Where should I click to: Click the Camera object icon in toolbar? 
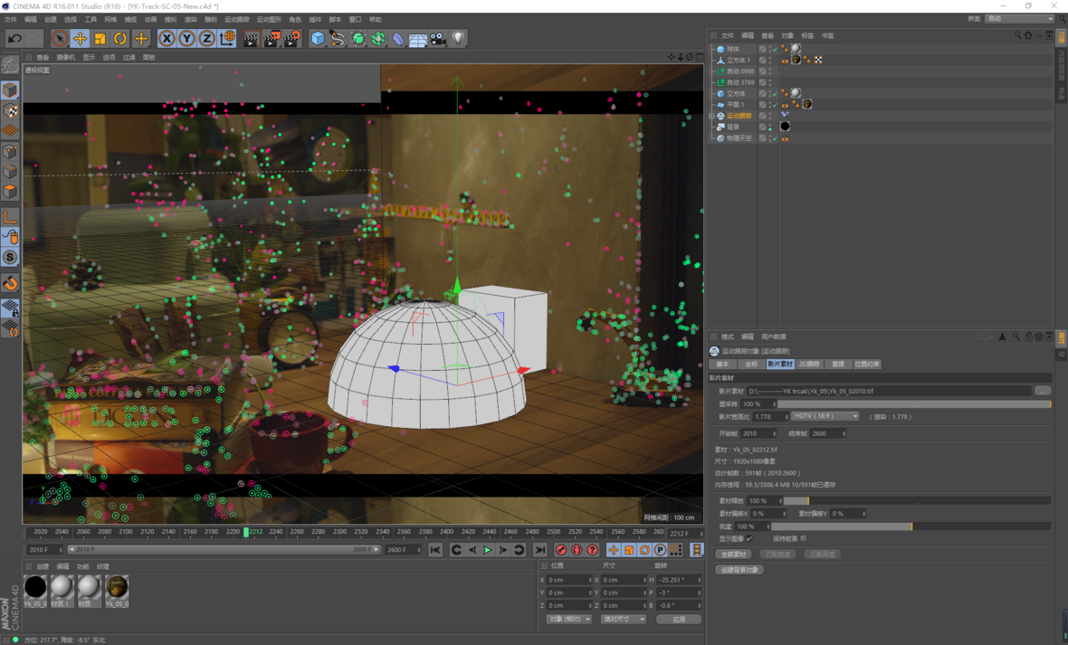(438, 38)
